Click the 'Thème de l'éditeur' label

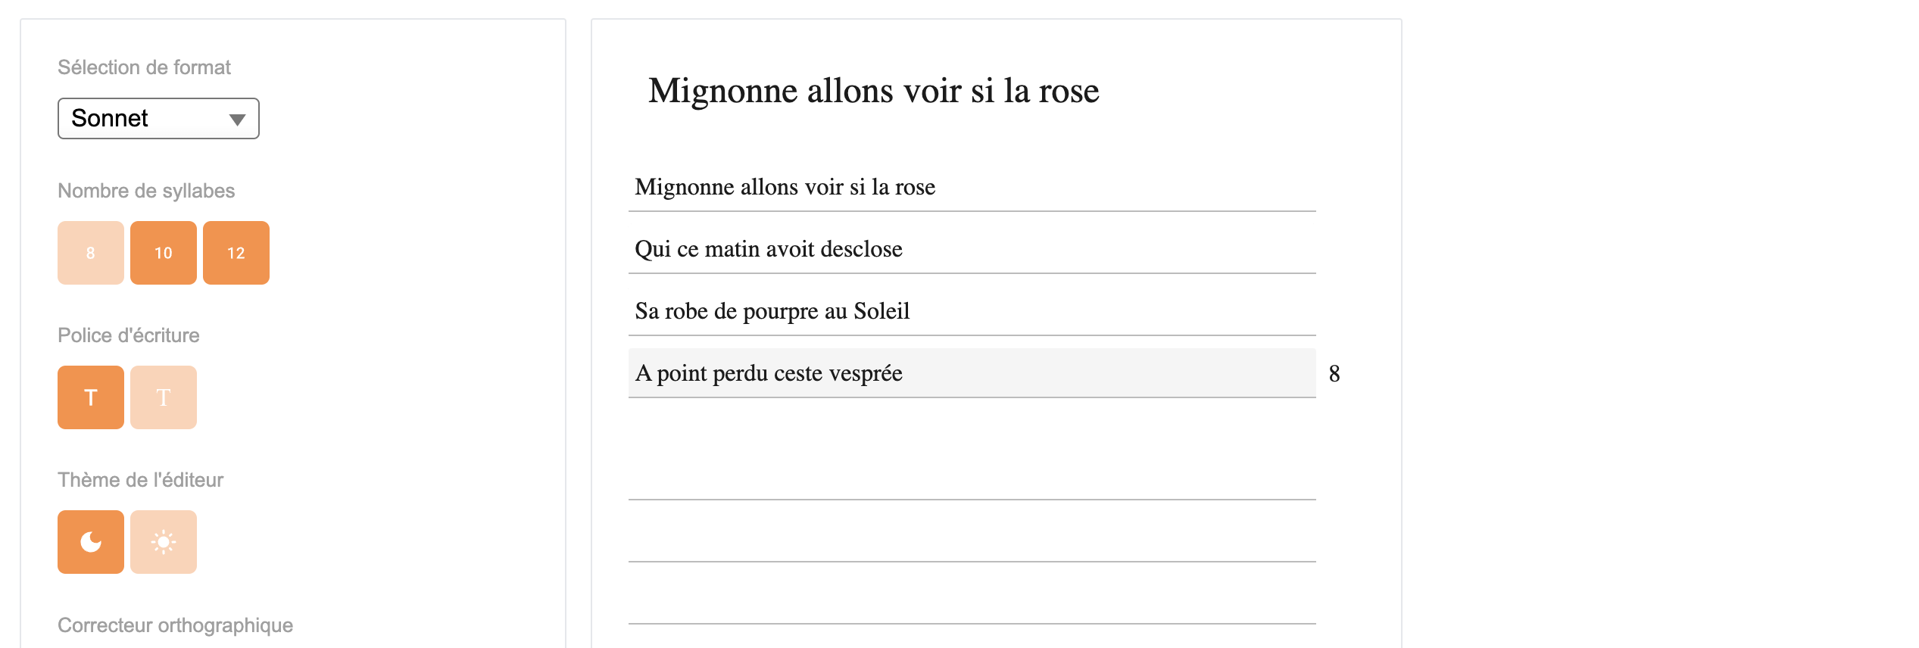point(140,480)
